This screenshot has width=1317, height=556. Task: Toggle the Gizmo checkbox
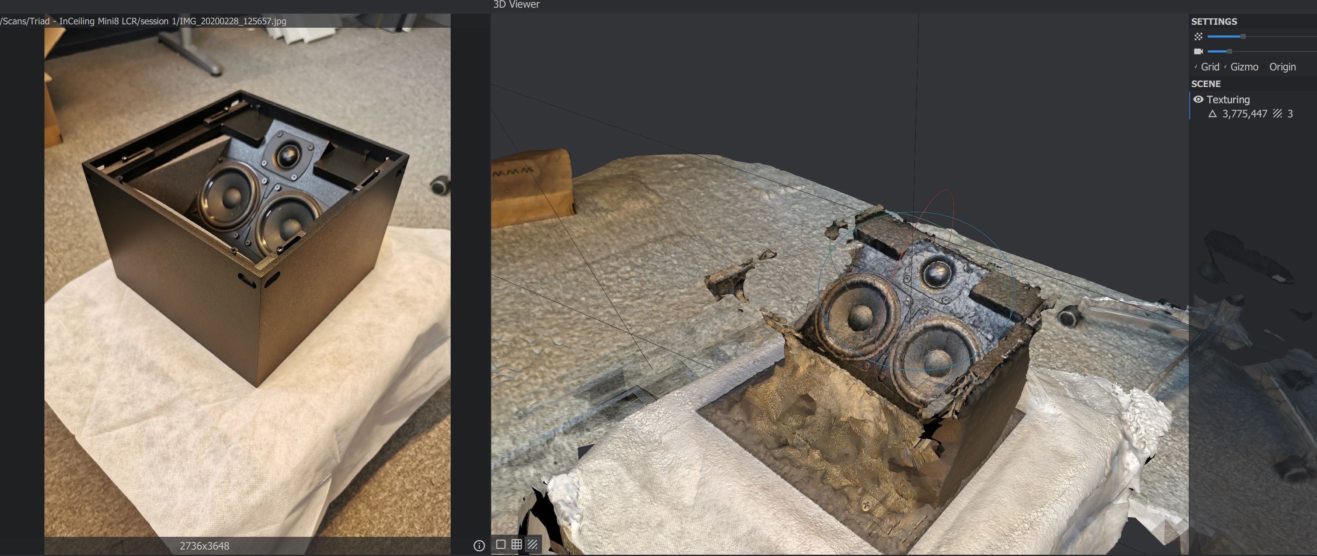click(1226, 67)
